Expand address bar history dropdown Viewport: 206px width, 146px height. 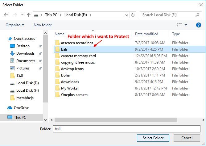126,15
